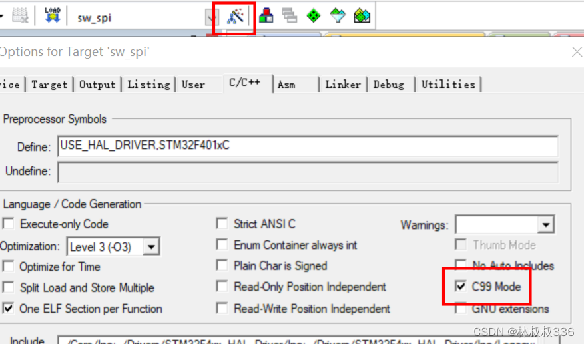
Task: Uncheck the C99 Mode checkbox
Action: coord(461,286)
